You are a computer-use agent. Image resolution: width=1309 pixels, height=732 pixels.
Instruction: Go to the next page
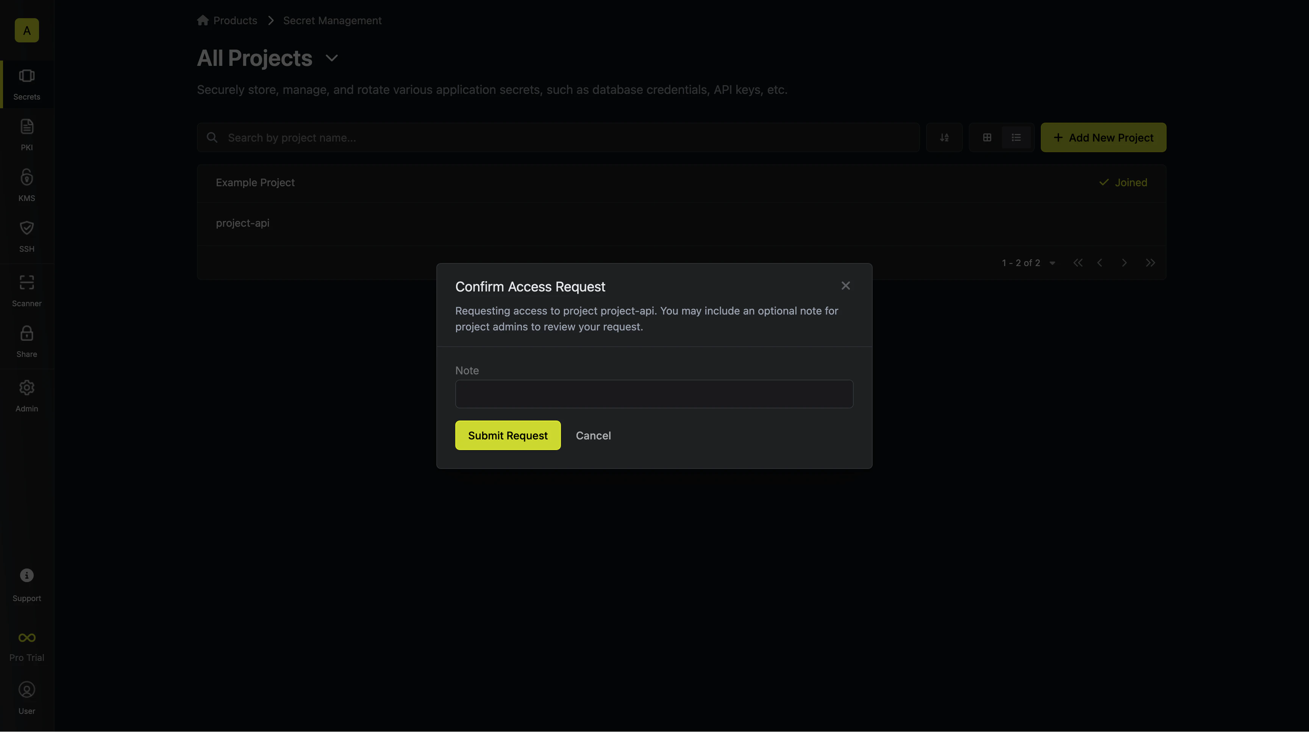1124,262
